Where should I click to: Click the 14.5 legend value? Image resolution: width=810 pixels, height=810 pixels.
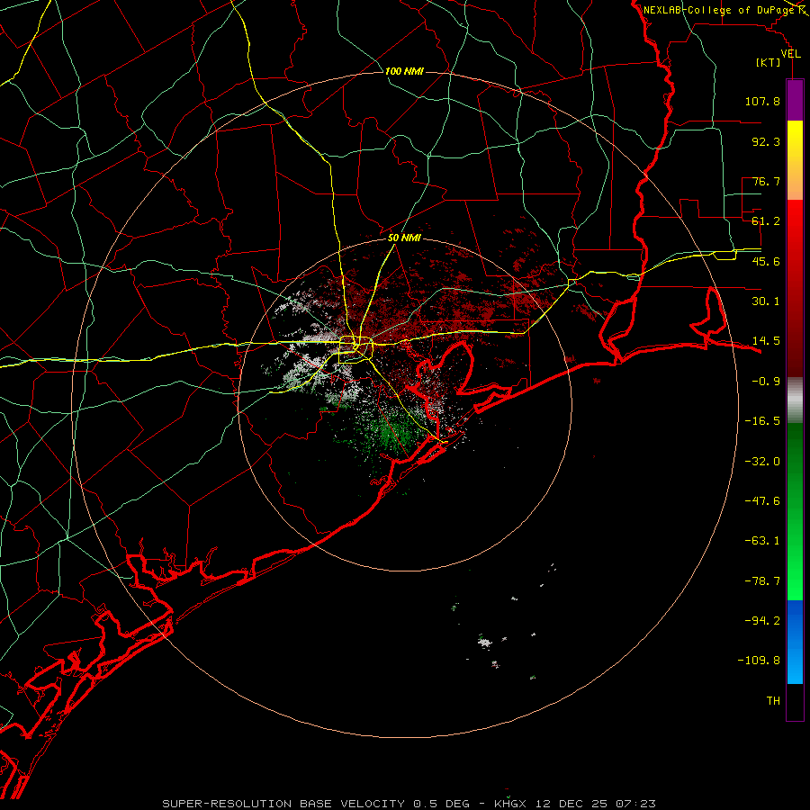tap(766, 341)
